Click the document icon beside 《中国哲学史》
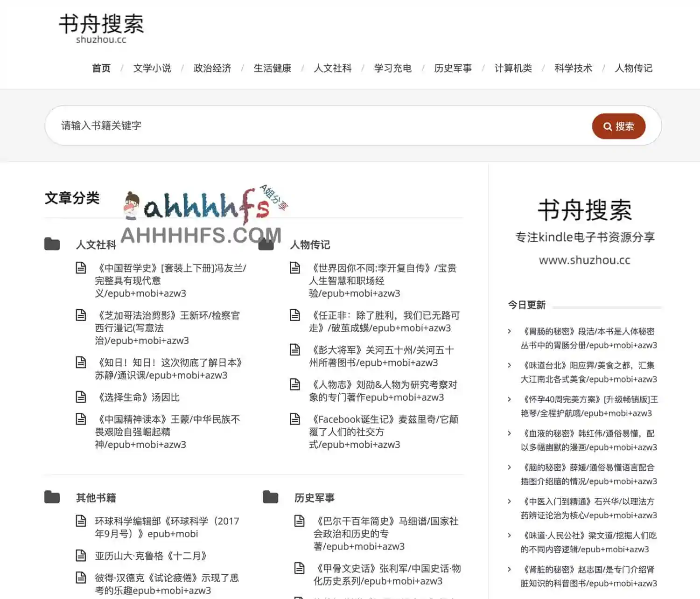 coord(81,268)
